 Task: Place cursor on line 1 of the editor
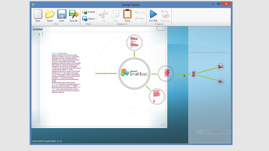click(x=103, y=34)
